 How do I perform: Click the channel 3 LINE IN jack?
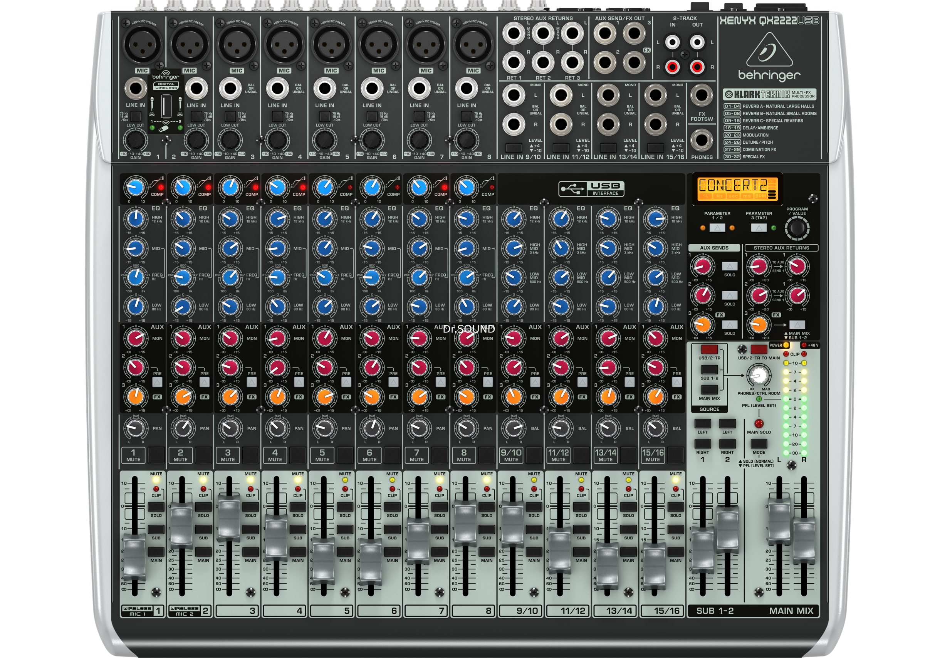(230, 88)
